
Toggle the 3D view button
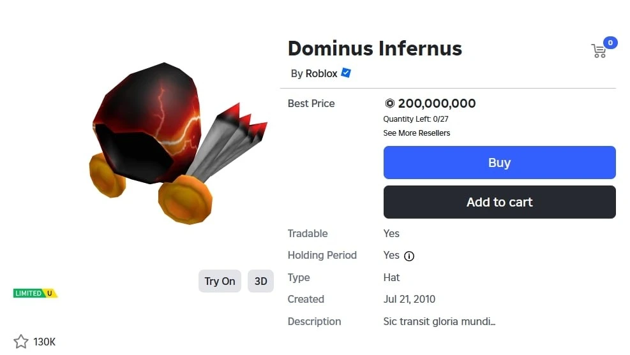click(260, 281)
